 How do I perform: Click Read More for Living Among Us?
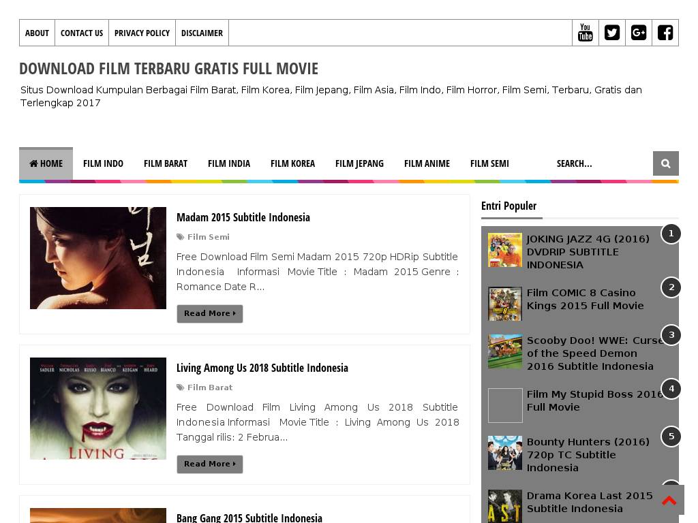[x=210, y=464]
